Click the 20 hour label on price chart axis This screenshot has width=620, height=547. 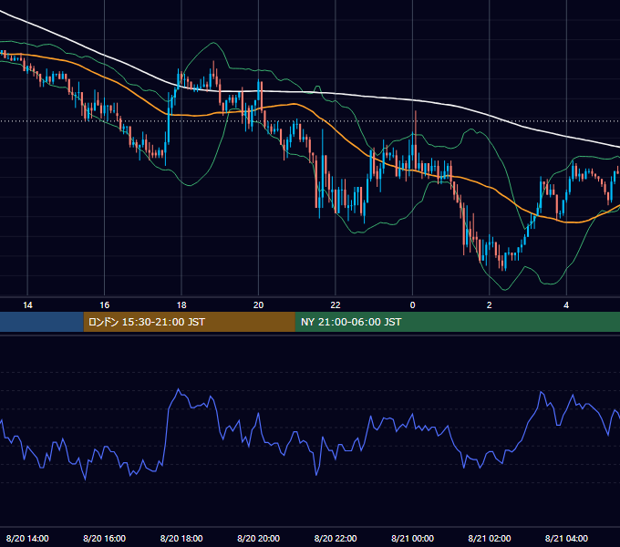coord(258,305)
